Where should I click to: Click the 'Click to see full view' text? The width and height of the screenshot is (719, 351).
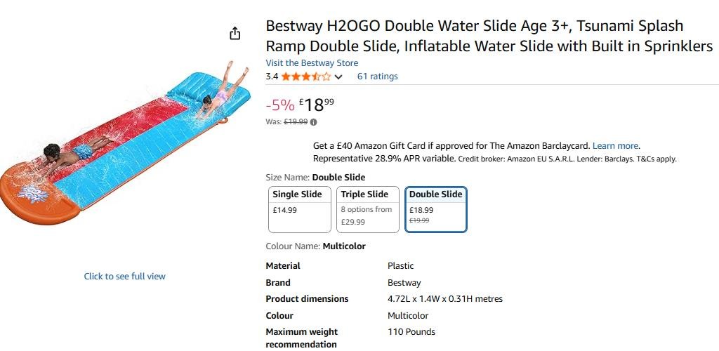125,277
